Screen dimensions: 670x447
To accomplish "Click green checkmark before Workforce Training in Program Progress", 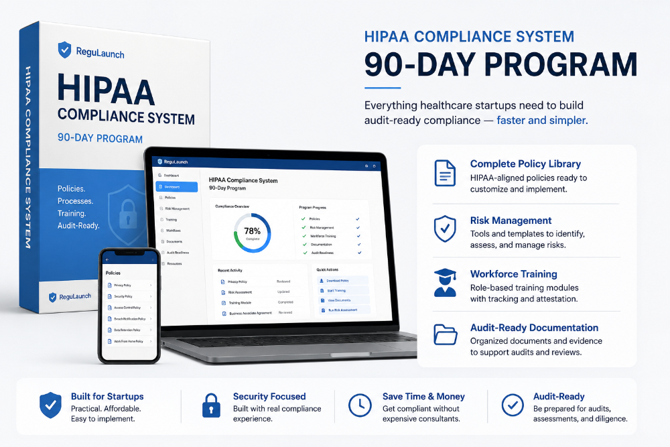I will 304,235.
